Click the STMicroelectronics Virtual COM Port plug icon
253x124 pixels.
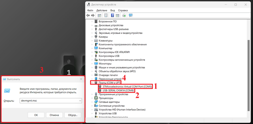point(100,87)
